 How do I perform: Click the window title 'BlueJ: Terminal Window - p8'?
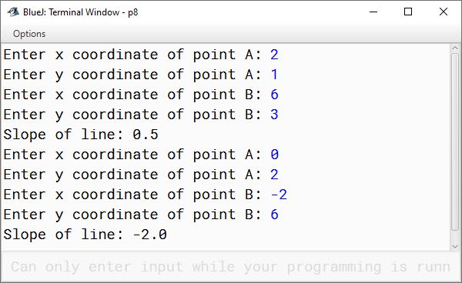tap(80, 12)
